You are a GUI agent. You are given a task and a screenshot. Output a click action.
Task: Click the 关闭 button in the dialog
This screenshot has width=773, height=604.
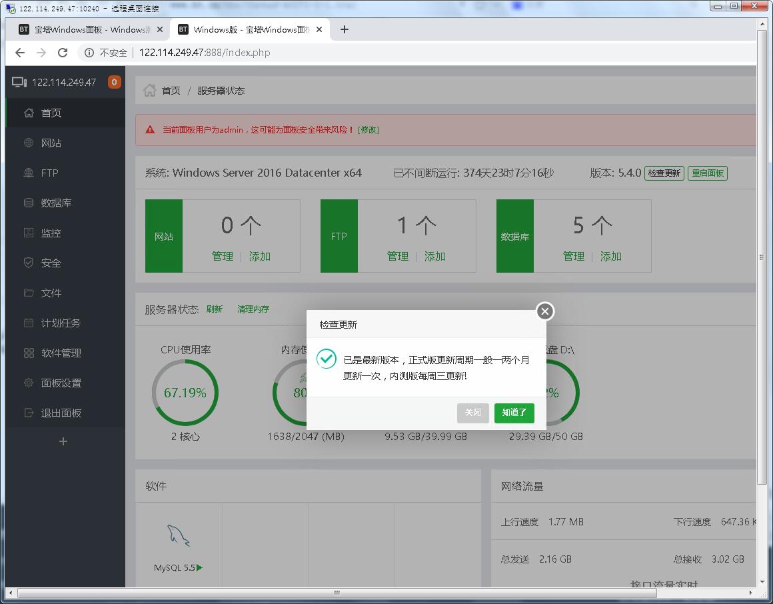coord(472,413)
